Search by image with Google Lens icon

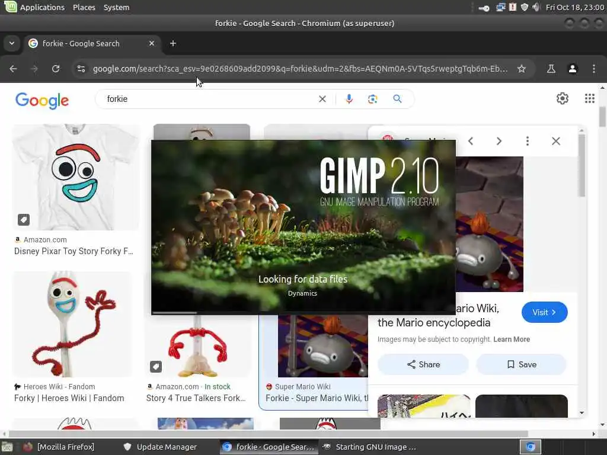[372, 99]
